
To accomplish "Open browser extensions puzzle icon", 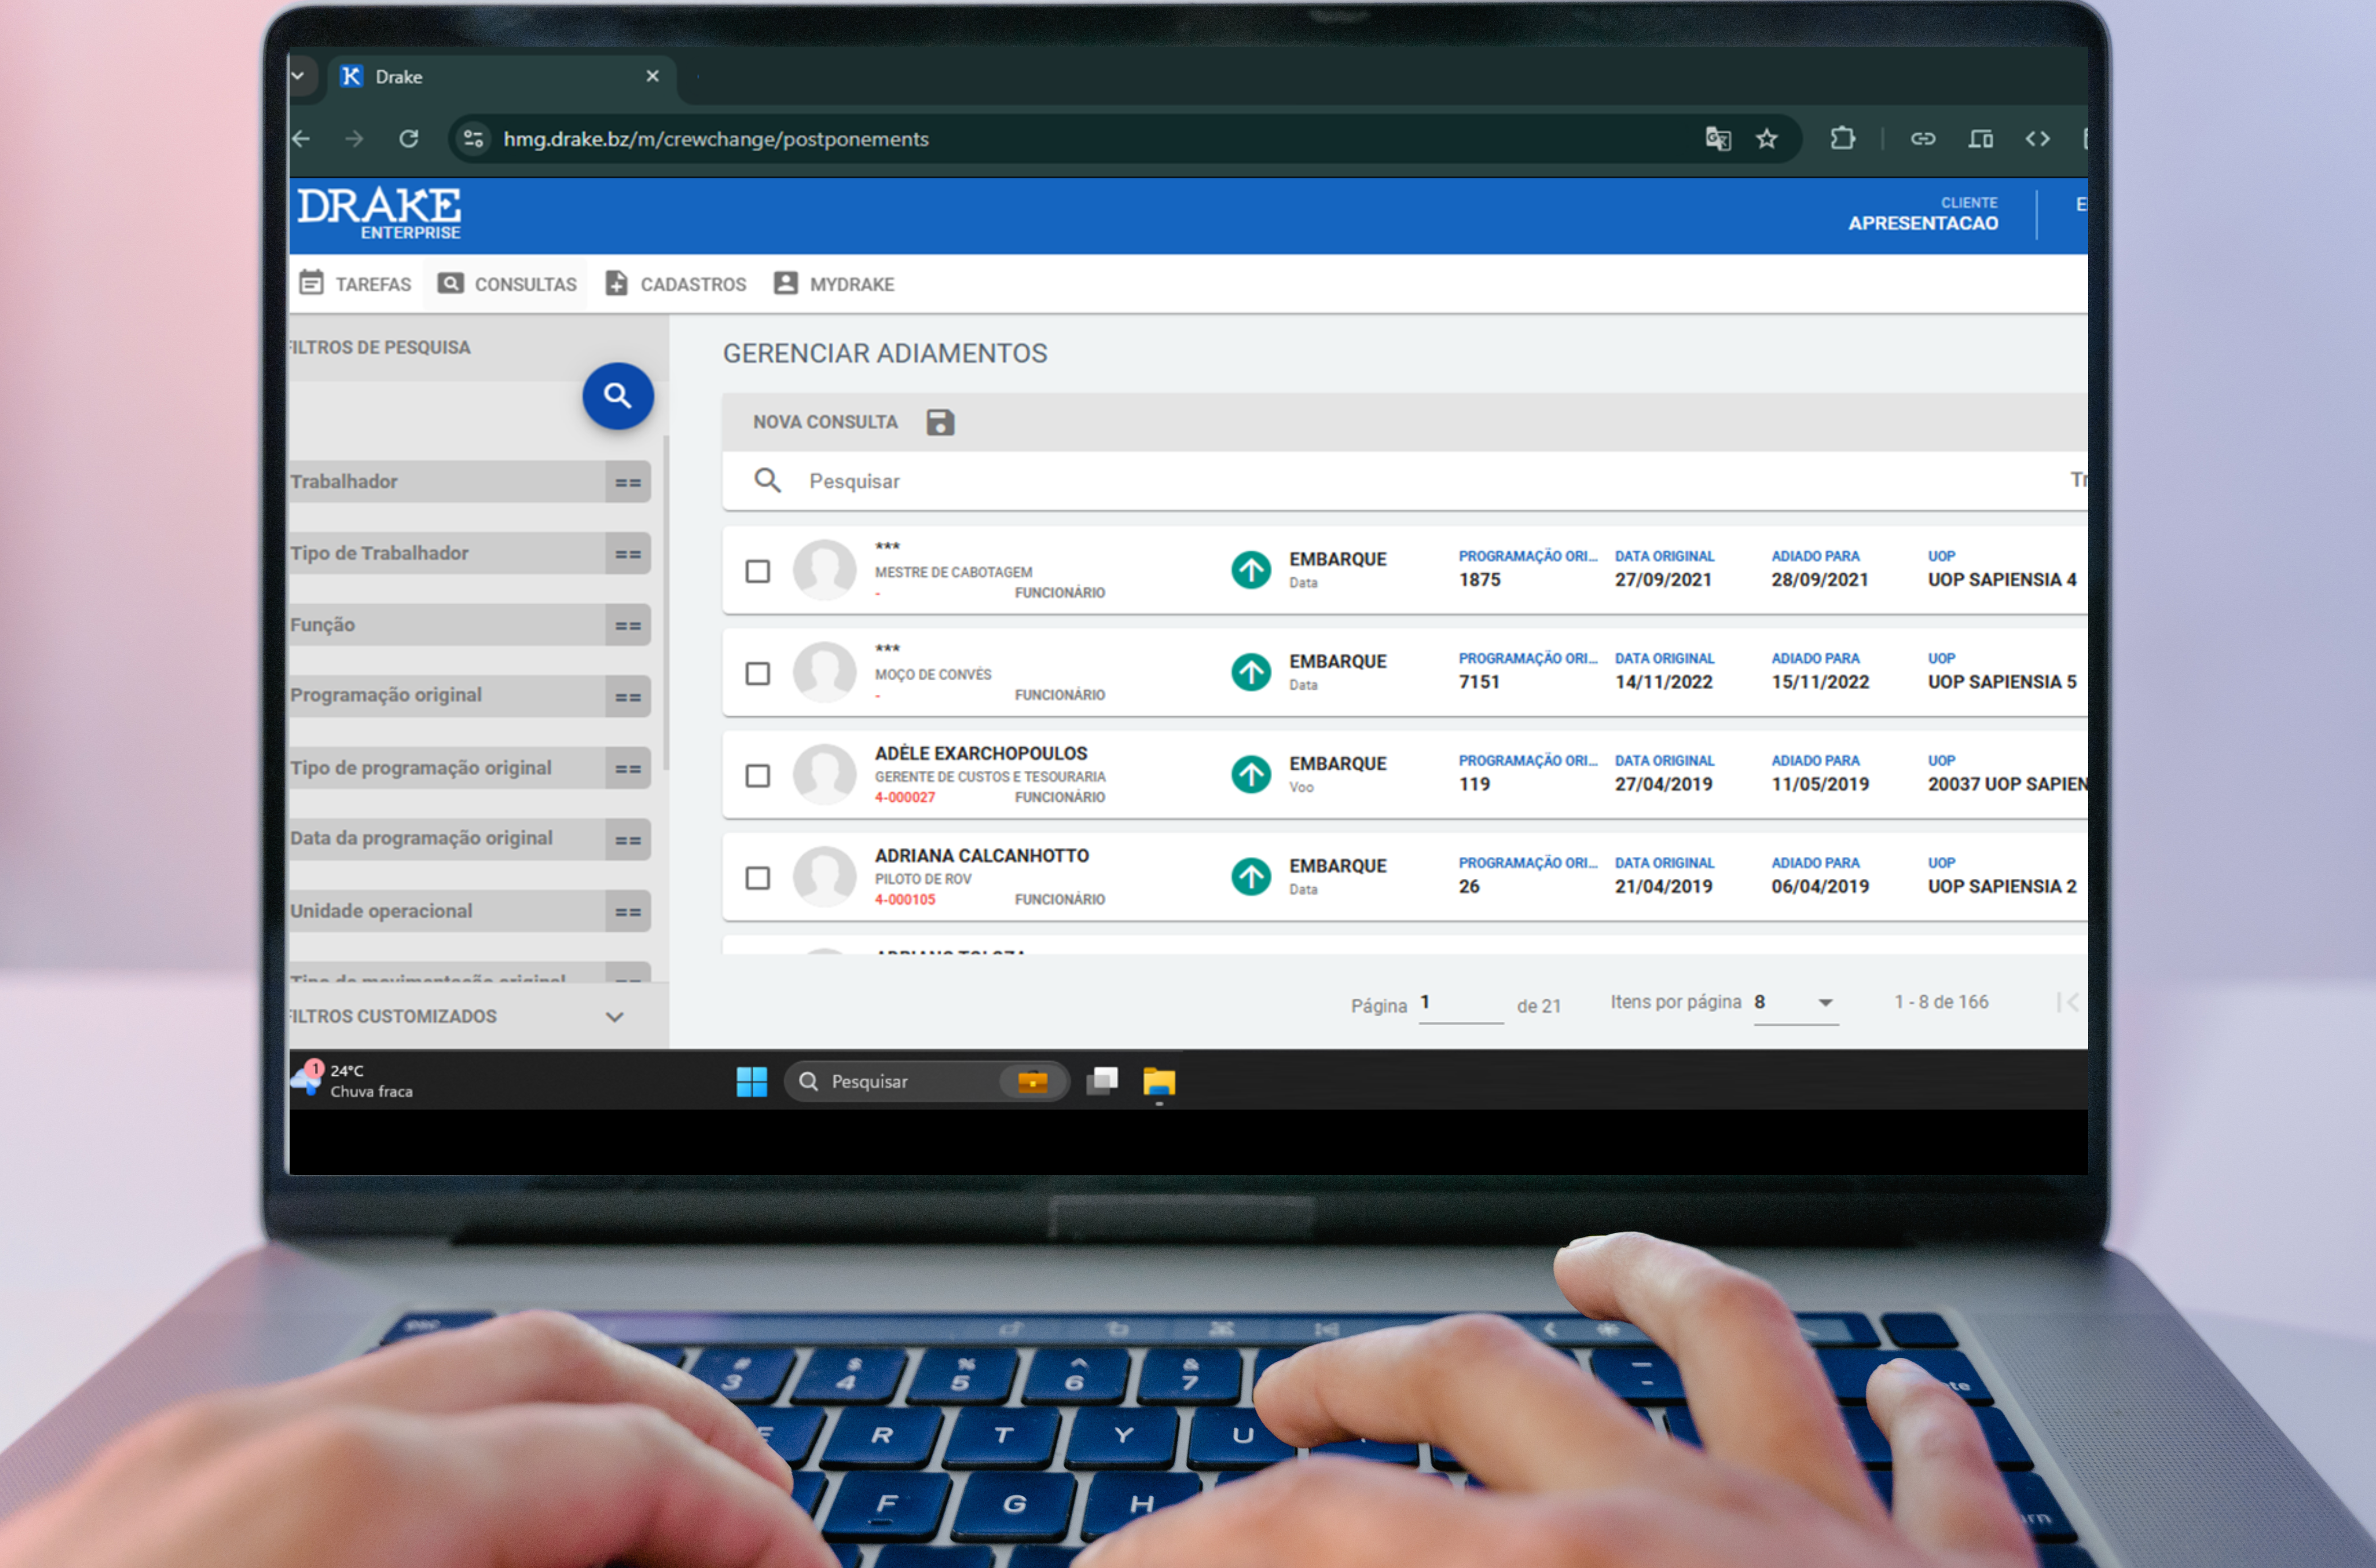I will [1842, 139].
